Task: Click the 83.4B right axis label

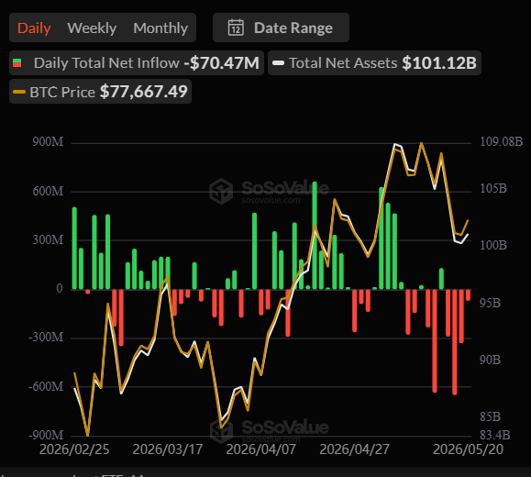Action: tap(495, 435)
